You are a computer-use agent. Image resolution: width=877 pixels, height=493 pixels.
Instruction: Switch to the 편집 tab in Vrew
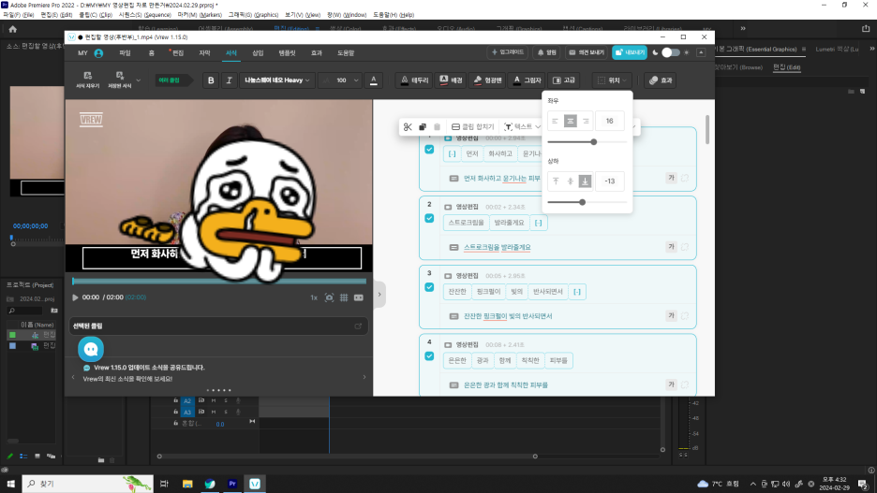click(178, 53)
